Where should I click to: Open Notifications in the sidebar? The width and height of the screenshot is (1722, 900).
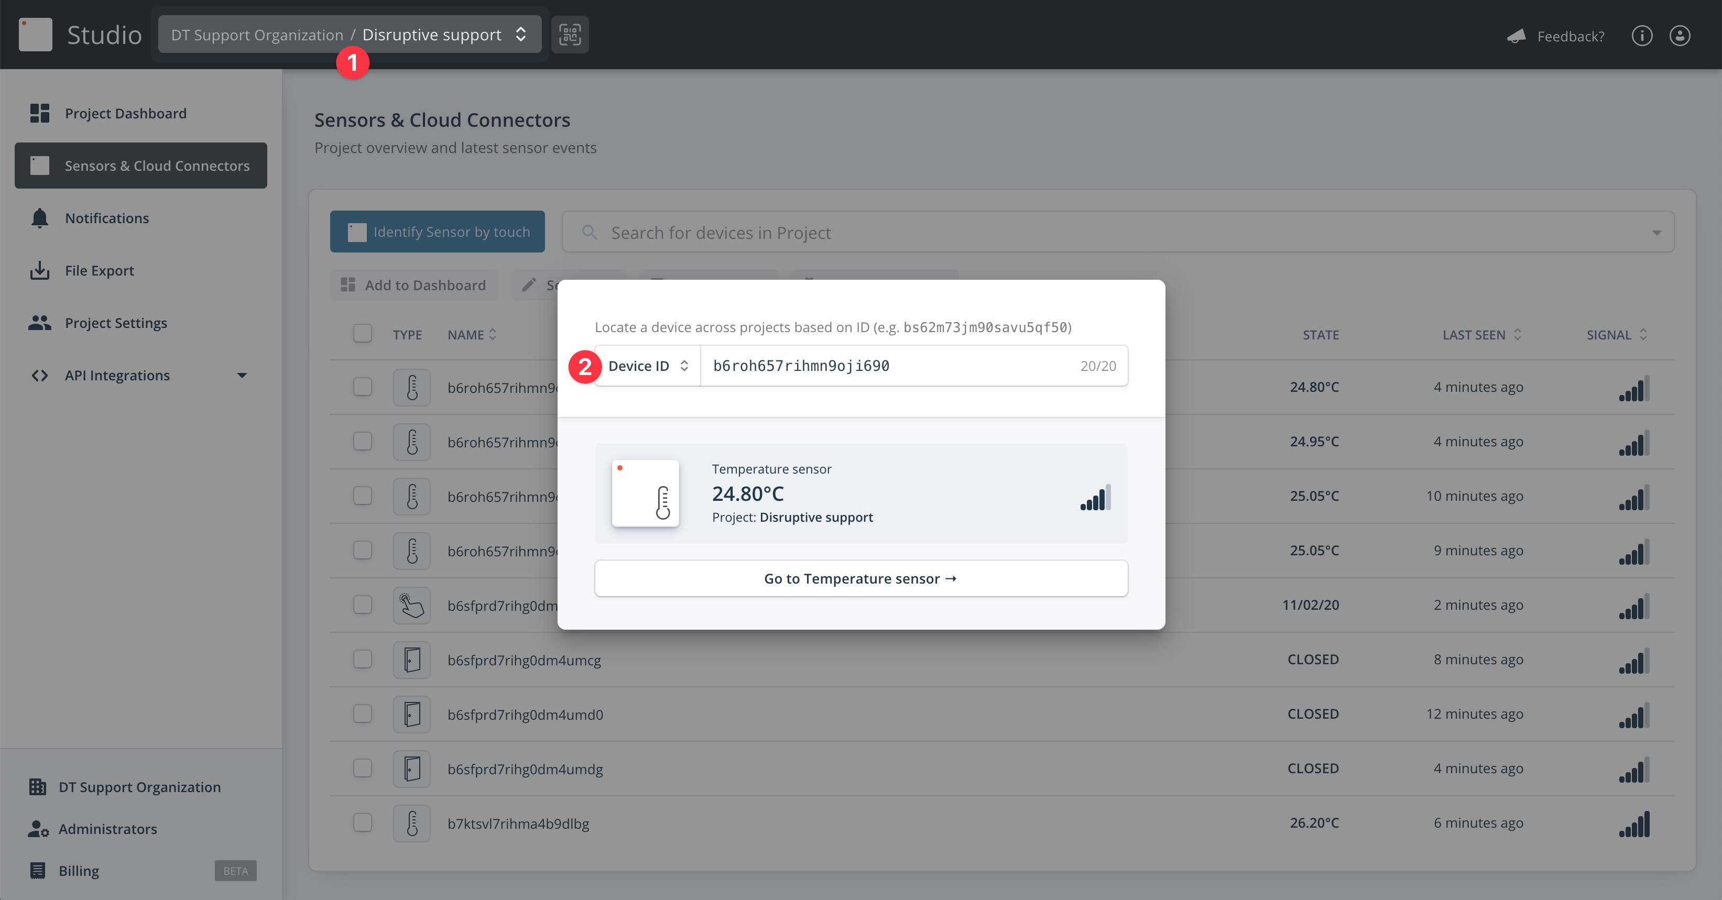click(x=141, y=218)
